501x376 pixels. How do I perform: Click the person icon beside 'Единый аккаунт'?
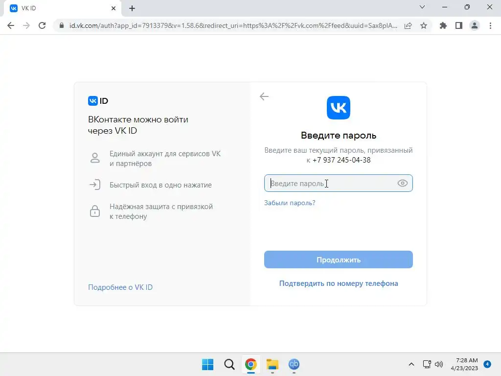pos(95,158)
